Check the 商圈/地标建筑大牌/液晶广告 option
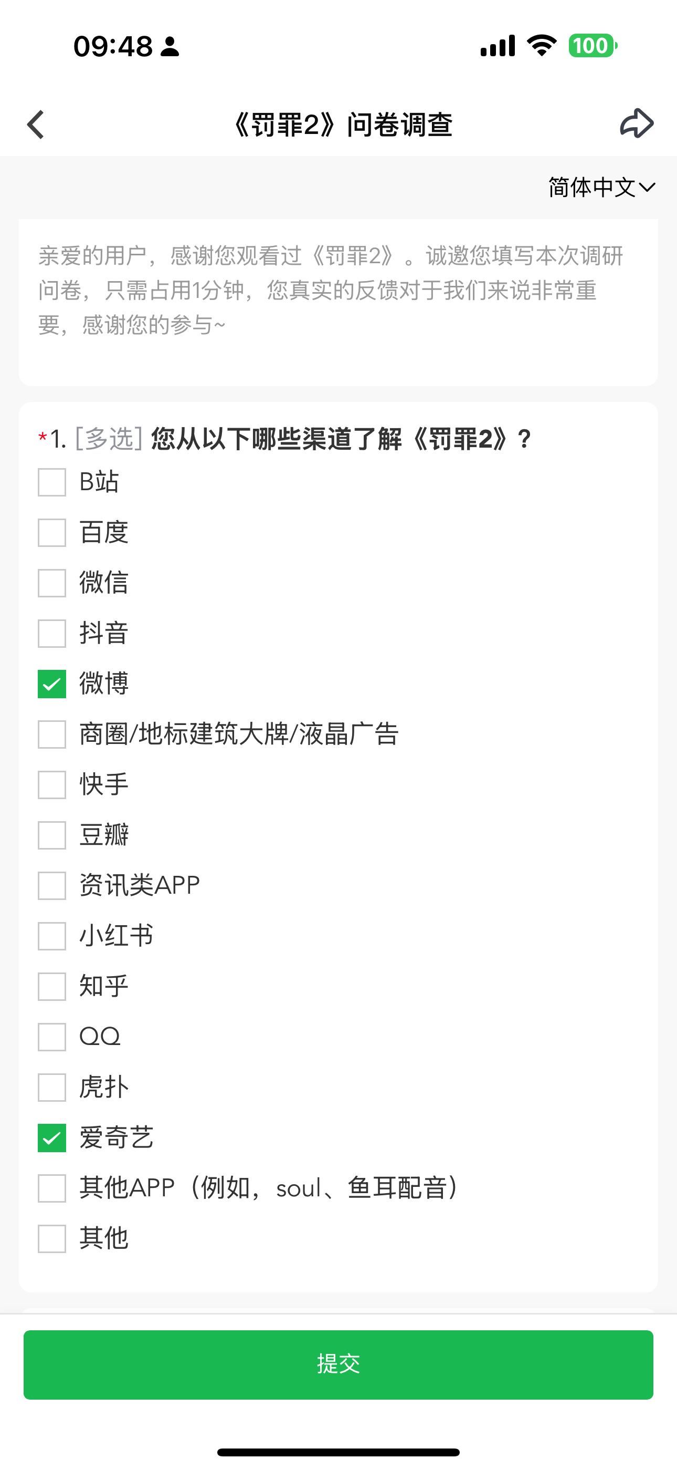Image resolution: width=677 pixels, height=1469 pixels. (x=51, y=734)
